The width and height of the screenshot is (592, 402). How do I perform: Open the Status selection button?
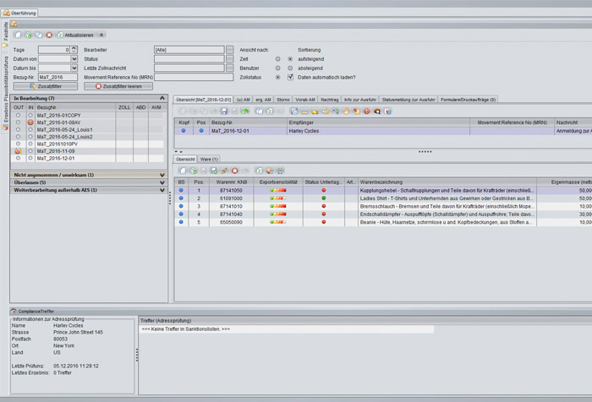229,59
